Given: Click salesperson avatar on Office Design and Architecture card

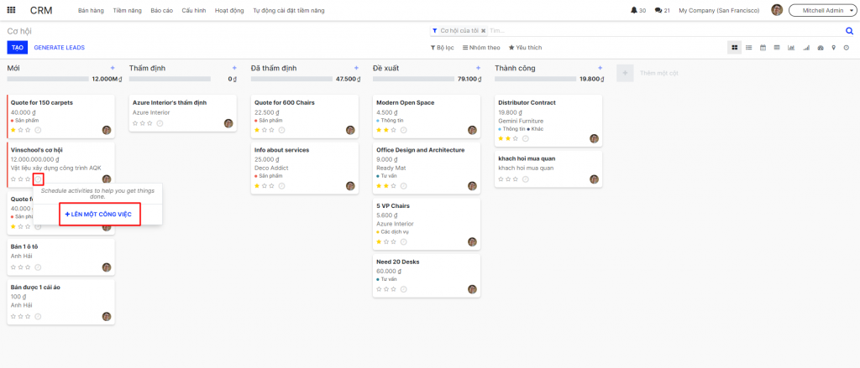Looking at the screenshot, I should coord(472,185).
